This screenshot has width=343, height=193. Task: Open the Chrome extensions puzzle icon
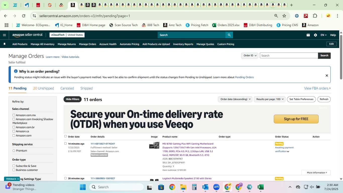(x=315, y=16)
